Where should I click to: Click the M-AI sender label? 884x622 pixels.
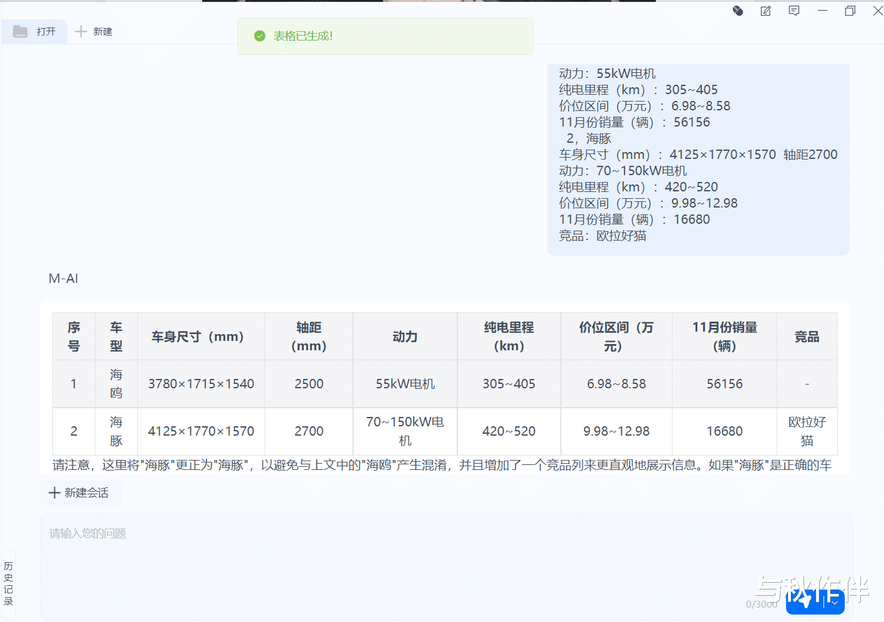(64, 279)
